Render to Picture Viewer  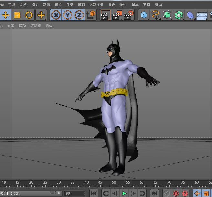pos(117,15)
